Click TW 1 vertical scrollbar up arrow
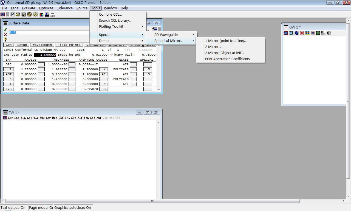The image size is (351, 211). coord(158,122)
